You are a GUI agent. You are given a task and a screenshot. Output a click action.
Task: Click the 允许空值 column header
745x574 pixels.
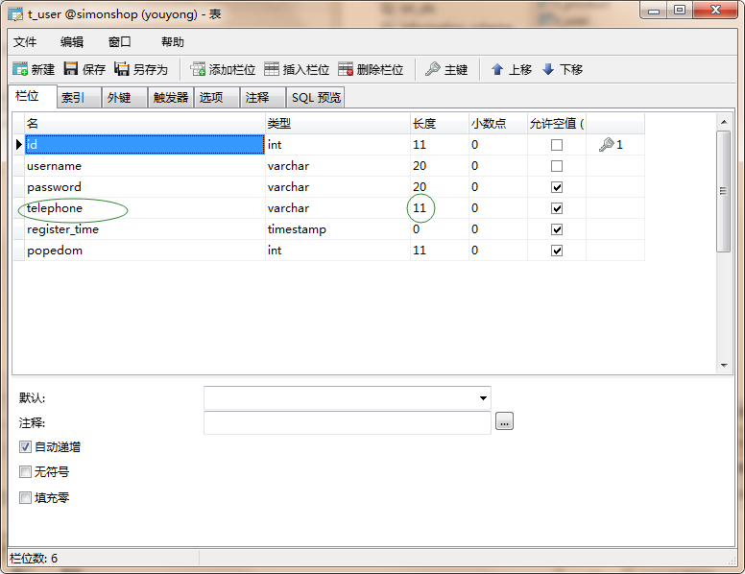[557, 124]
